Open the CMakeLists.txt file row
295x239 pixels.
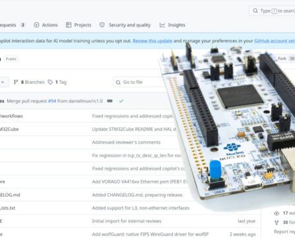tap(8, 208)
